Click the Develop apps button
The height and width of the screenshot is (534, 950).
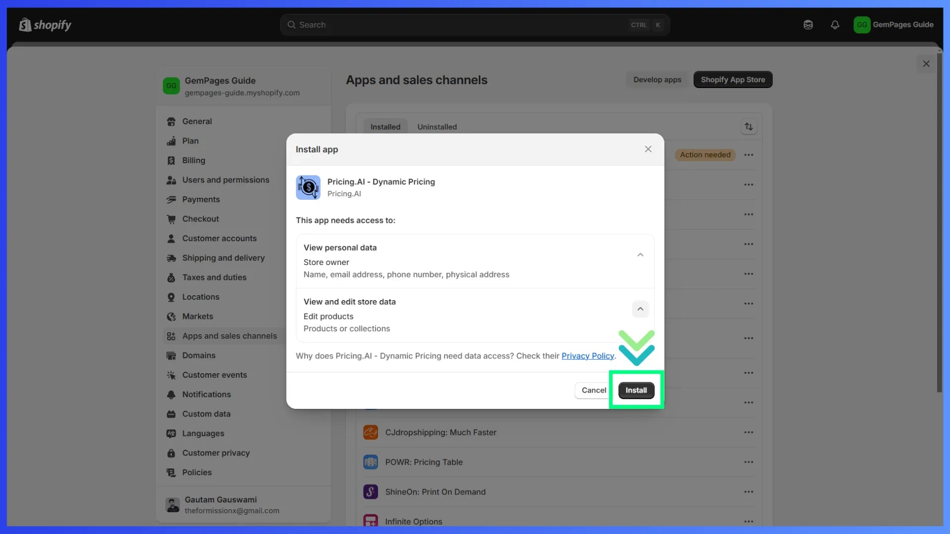pyautogui.click(x=657, y=80)
